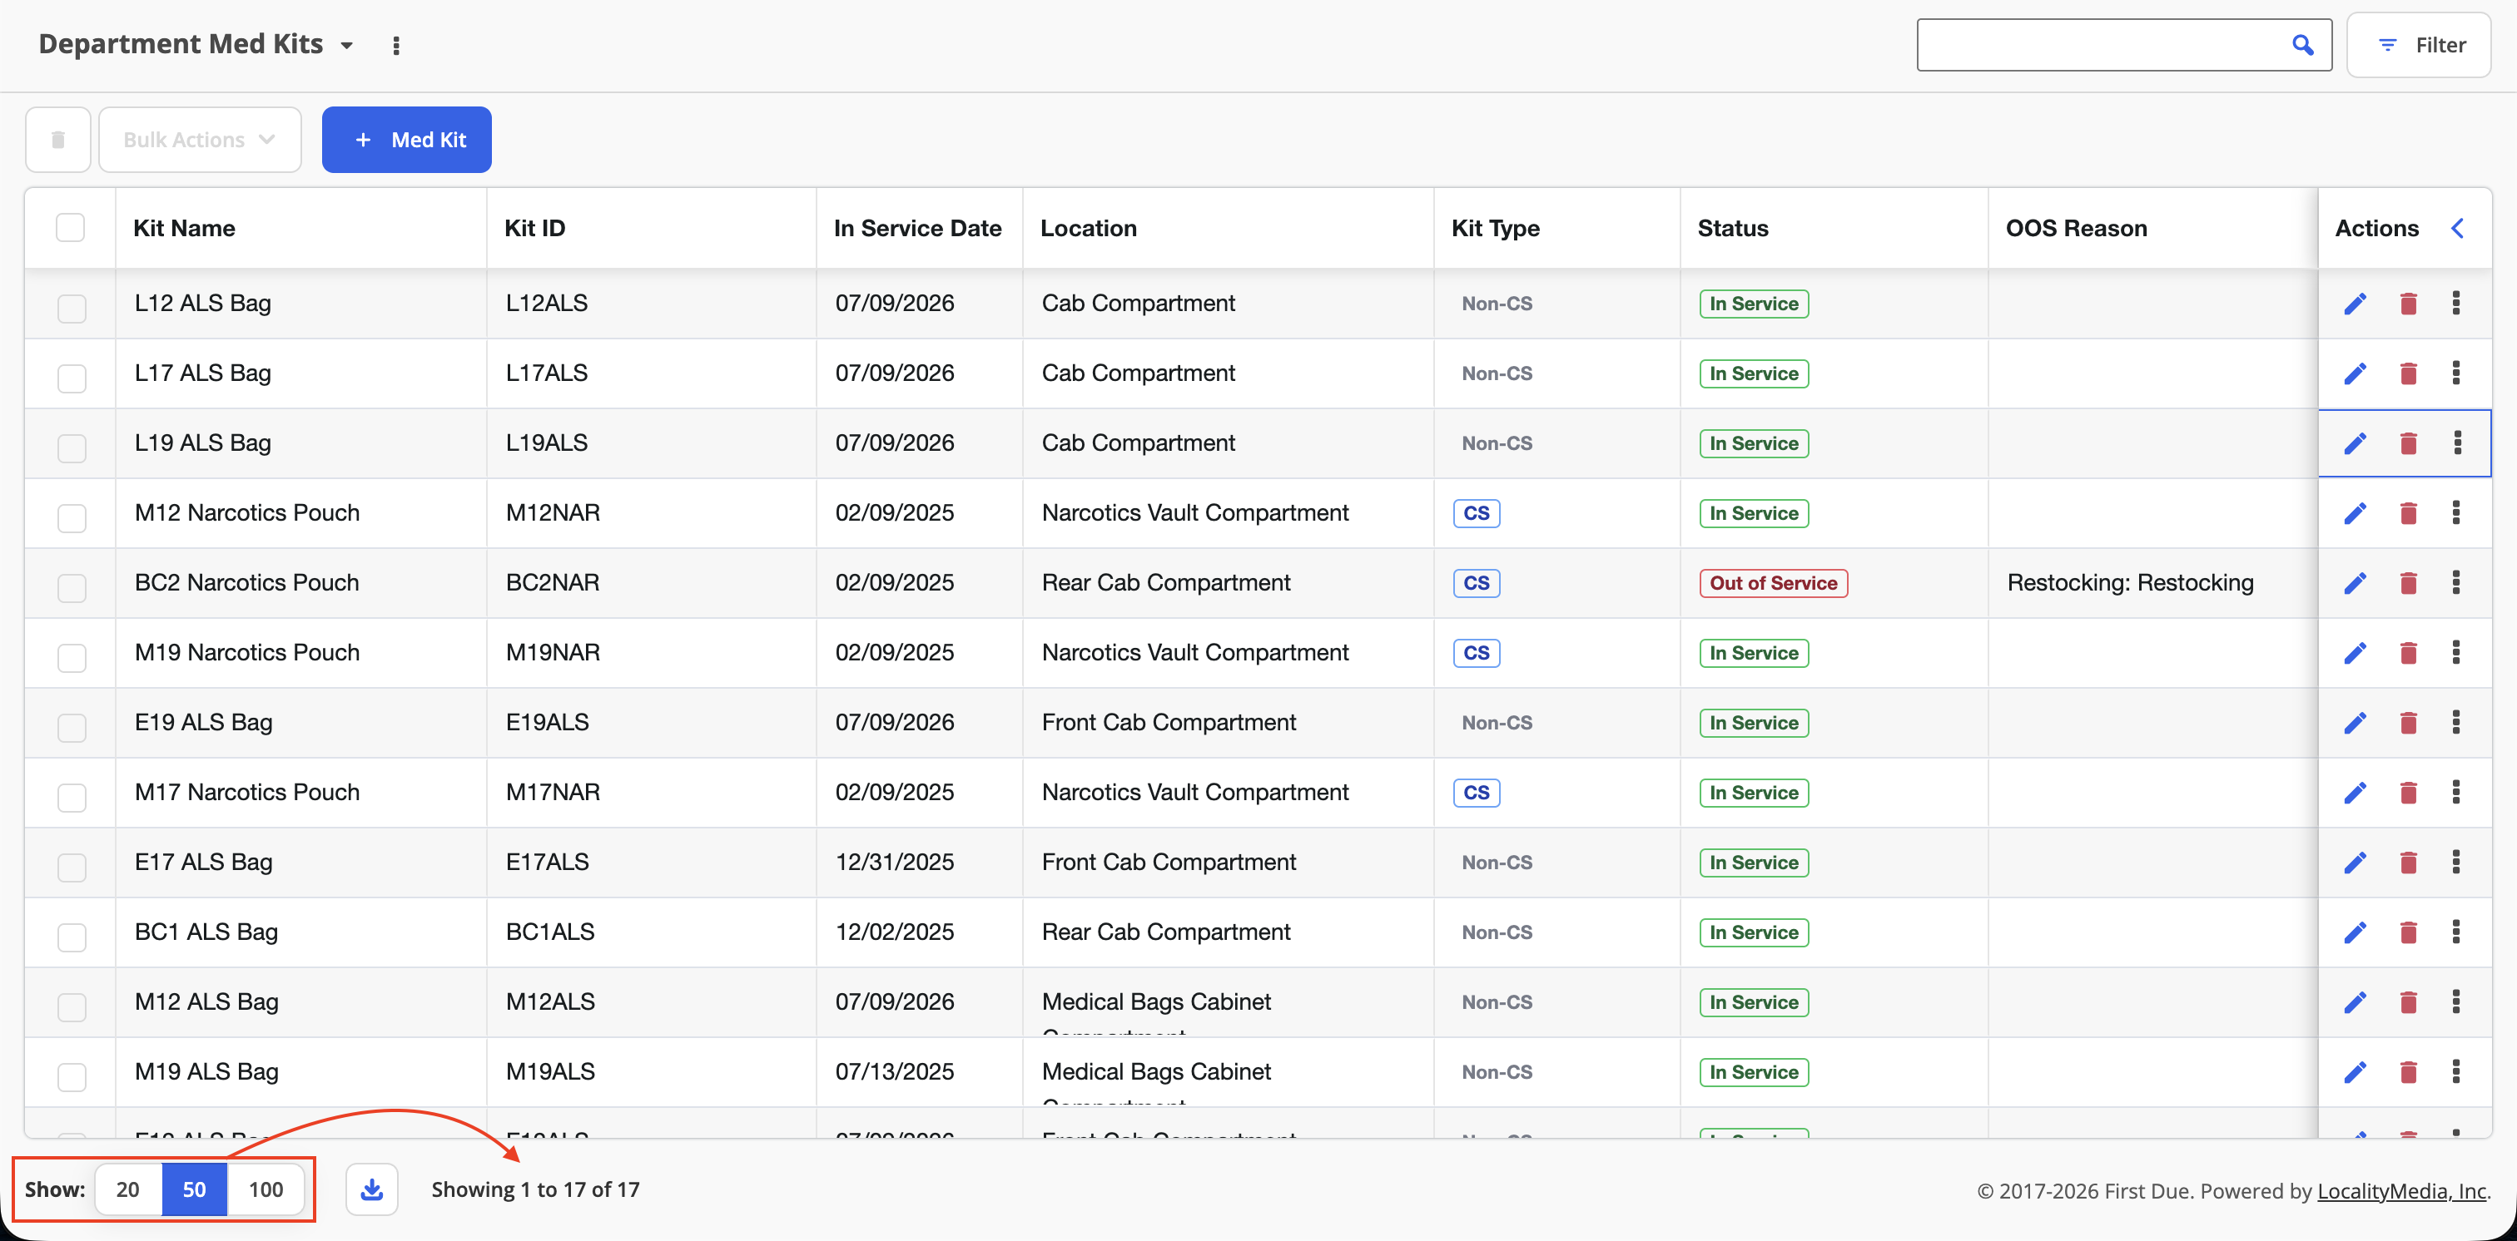Click the Out of Service status badge
Viewport: 2517px width, 1241px height.
point(1772,583)
